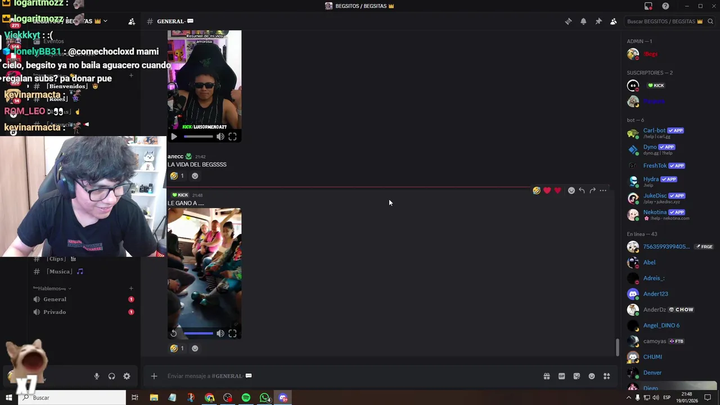Forward the message using hover toolbar
720x405 pixels.
click(592, 191)
